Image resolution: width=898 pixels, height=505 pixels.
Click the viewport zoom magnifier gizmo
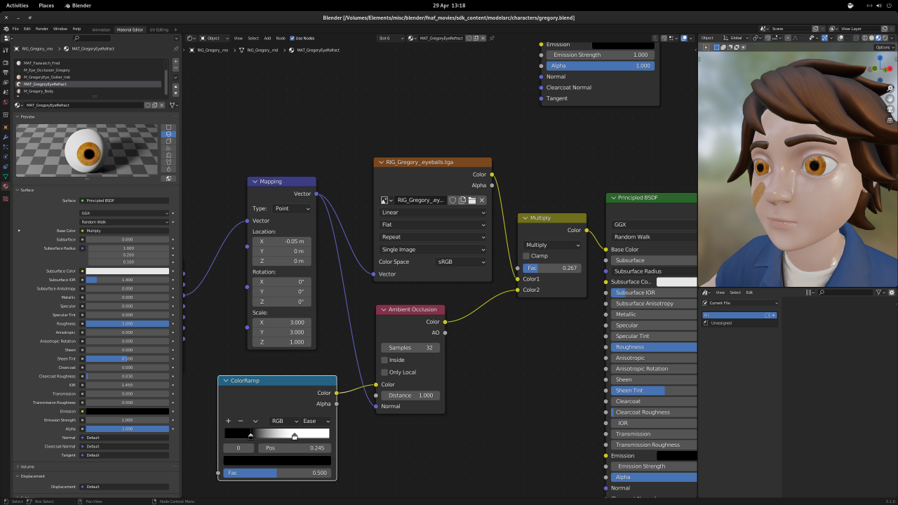[x=890, y=88]
